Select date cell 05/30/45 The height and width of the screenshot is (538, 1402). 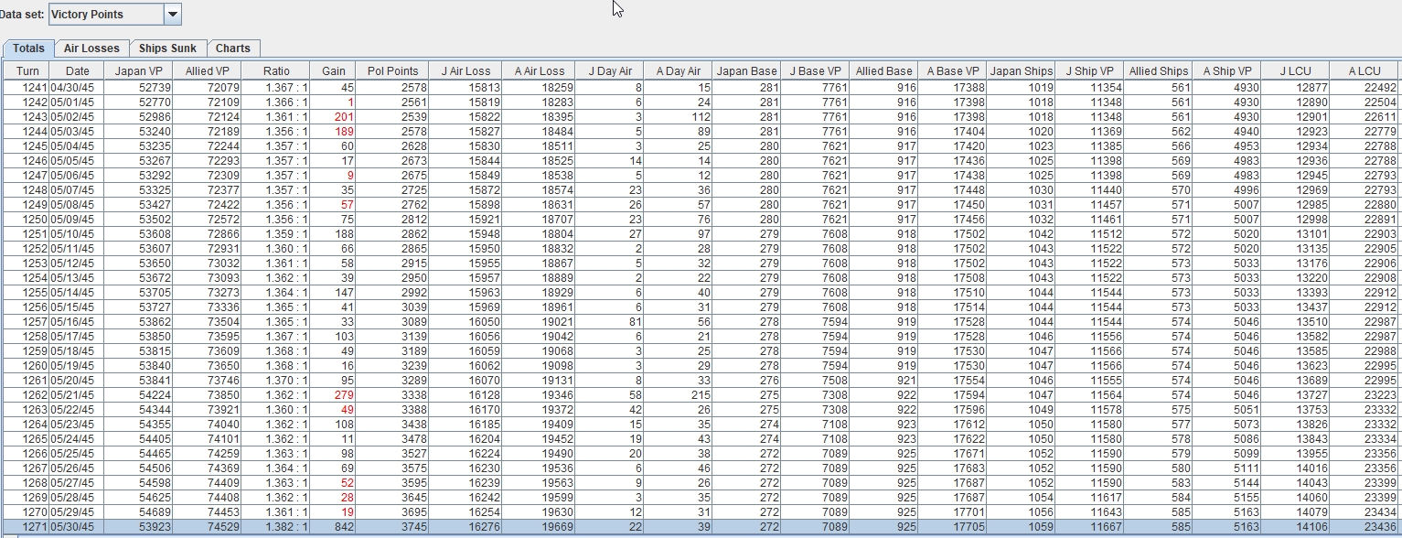[x=78, y=526]
